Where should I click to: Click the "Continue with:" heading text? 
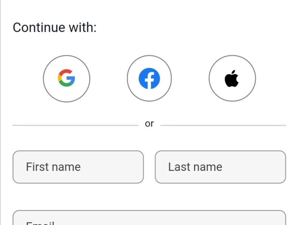pos(55,28)
